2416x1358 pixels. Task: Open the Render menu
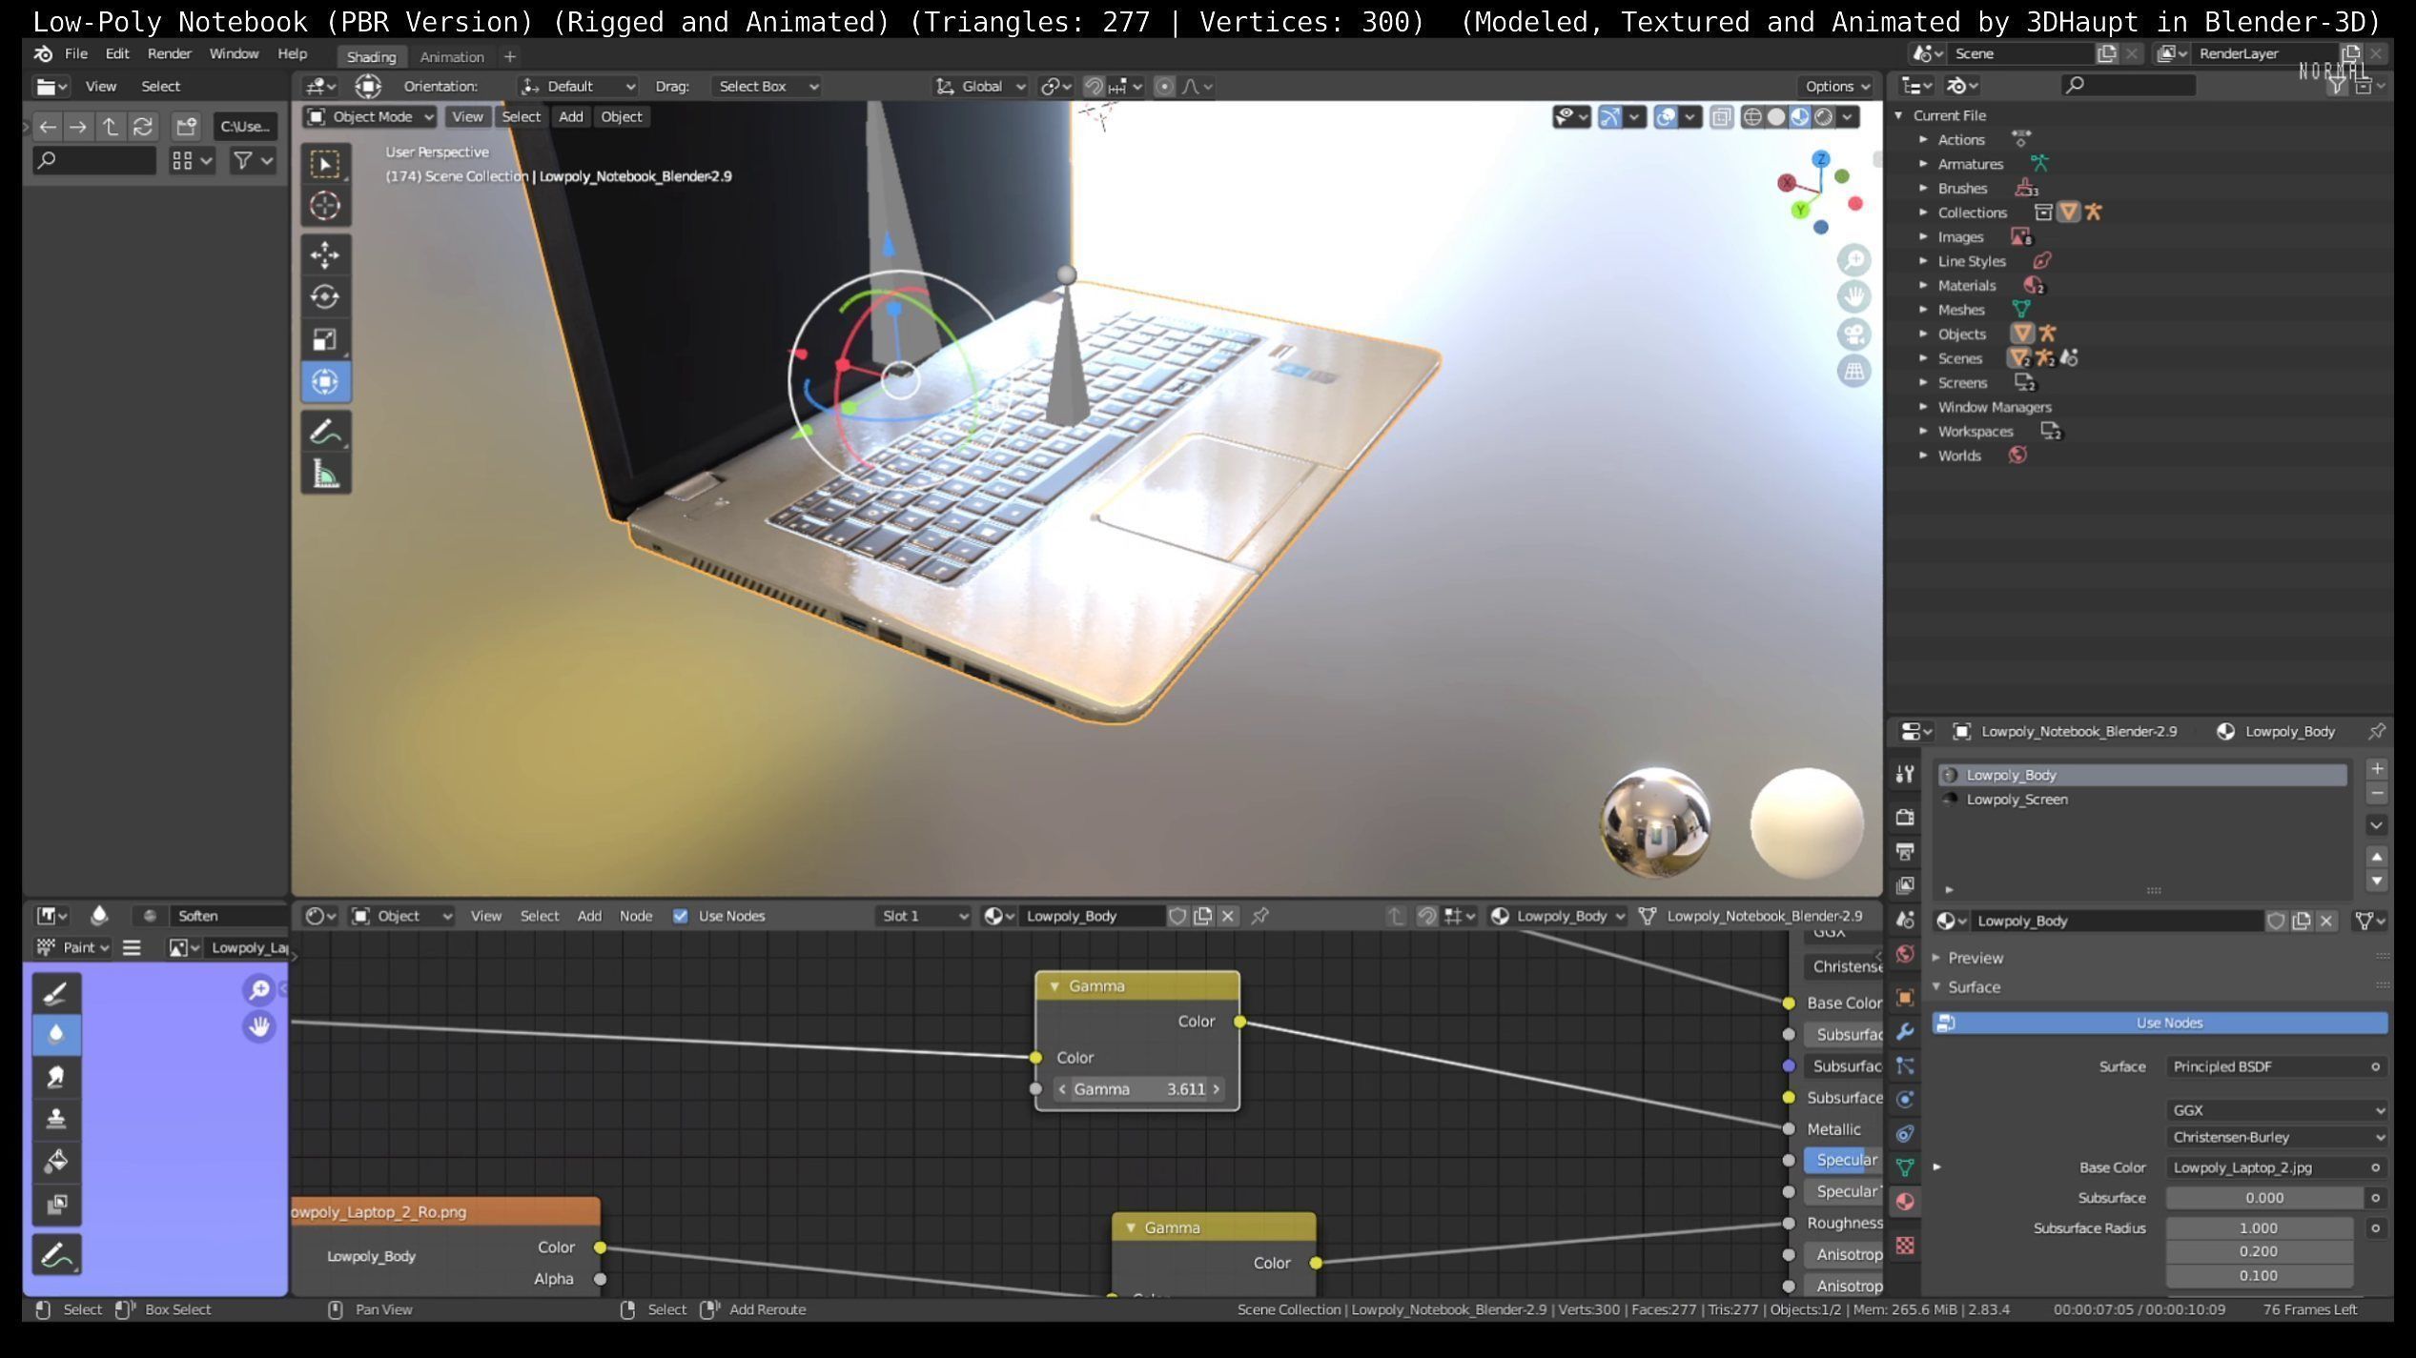[x=169, y=53]
